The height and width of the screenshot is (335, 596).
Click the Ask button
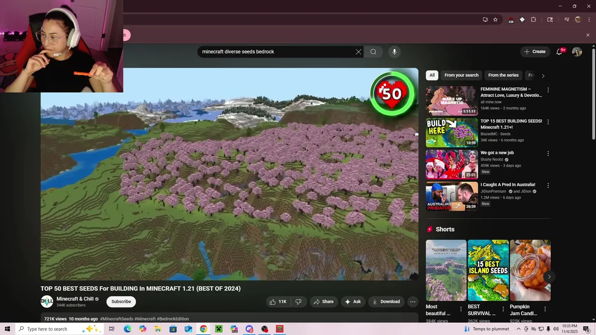[x=352, y=301]
